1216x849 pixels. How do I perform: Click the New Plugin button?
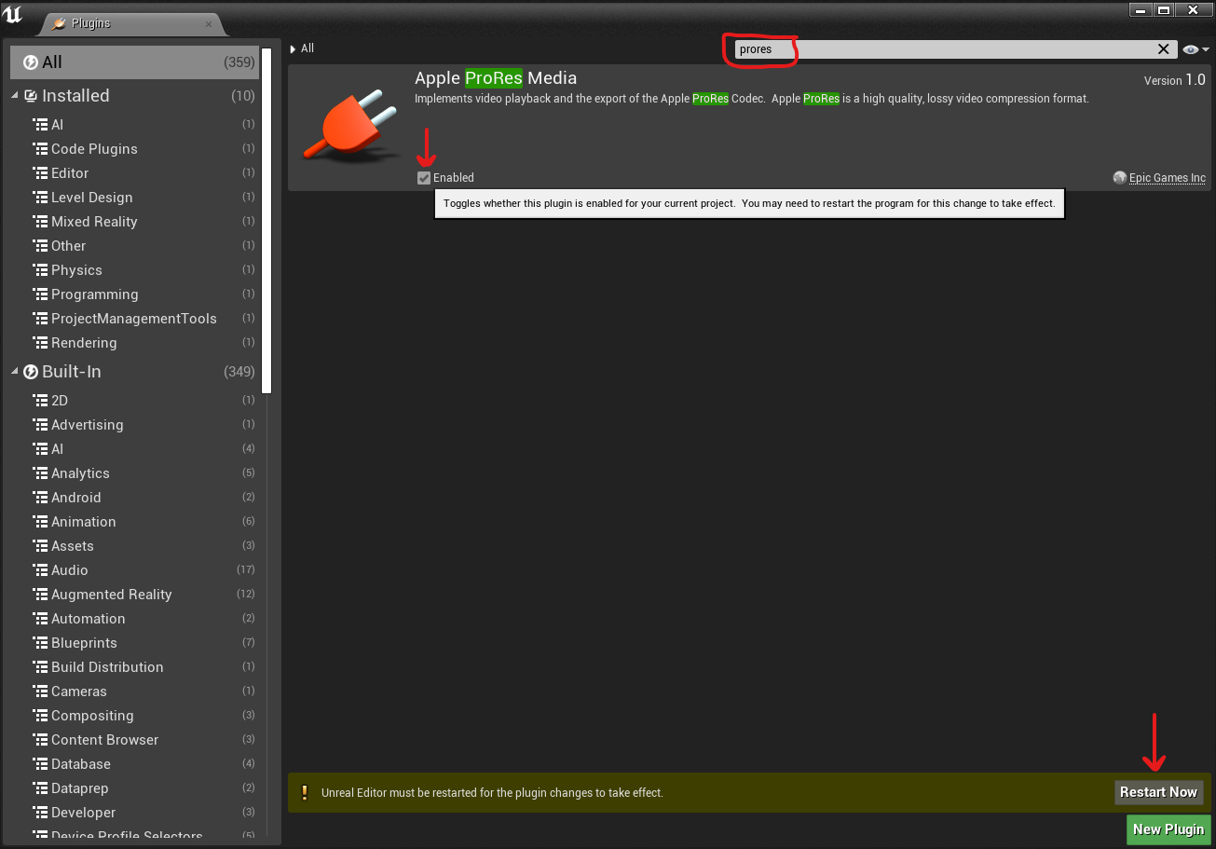[1168, 829]
